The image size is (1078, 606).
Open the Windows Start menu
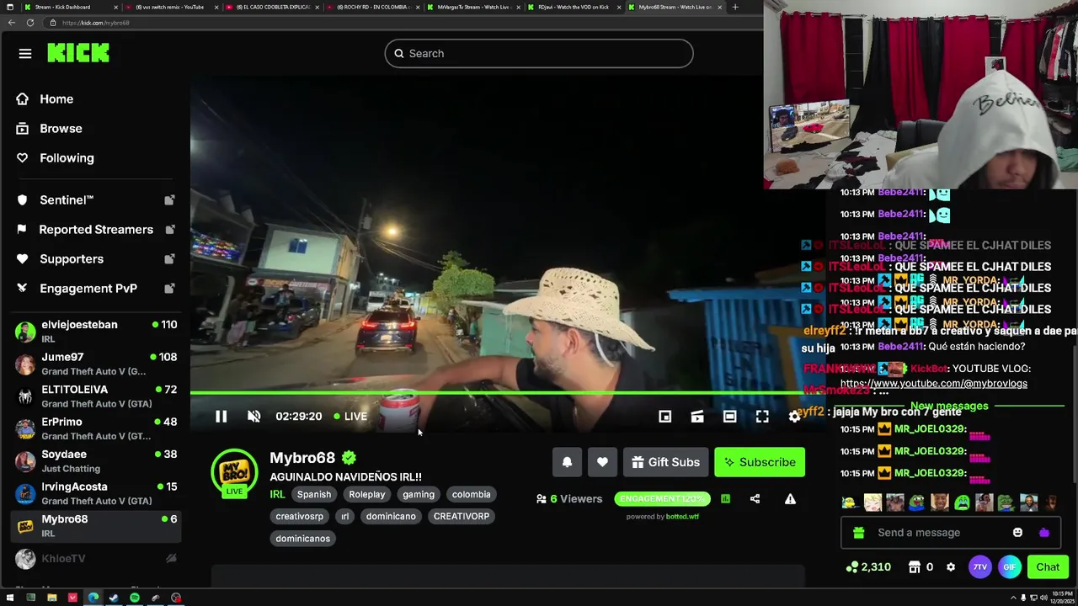point(10,598)
